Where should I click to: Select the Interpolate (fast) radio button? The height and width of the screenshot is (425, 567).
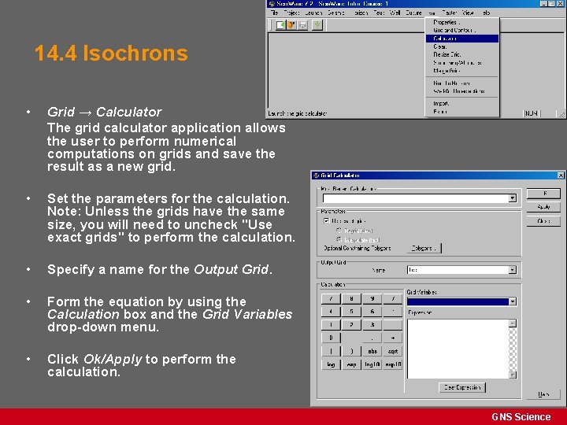point(339,239)
